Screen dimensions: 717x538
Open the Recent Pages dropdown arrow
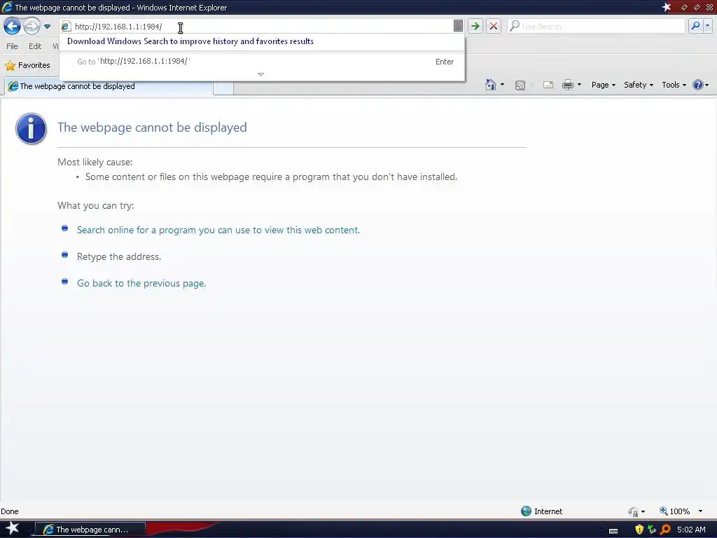point(47,27)
